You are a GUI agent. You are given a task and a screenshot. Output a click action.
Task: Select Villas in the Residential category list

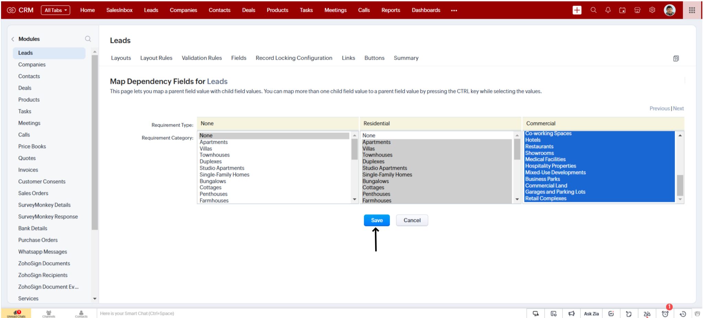[x=369, y=148]
